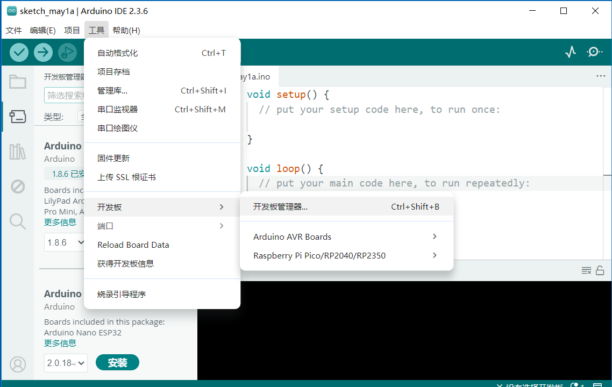Toggle the output panel lock icon
This screenshot has height=387, width=612.
600,270
